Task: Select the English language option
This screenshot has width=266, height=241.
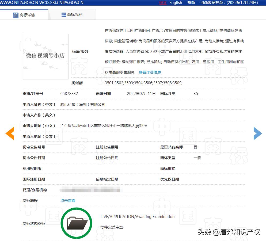Action: 176,3
